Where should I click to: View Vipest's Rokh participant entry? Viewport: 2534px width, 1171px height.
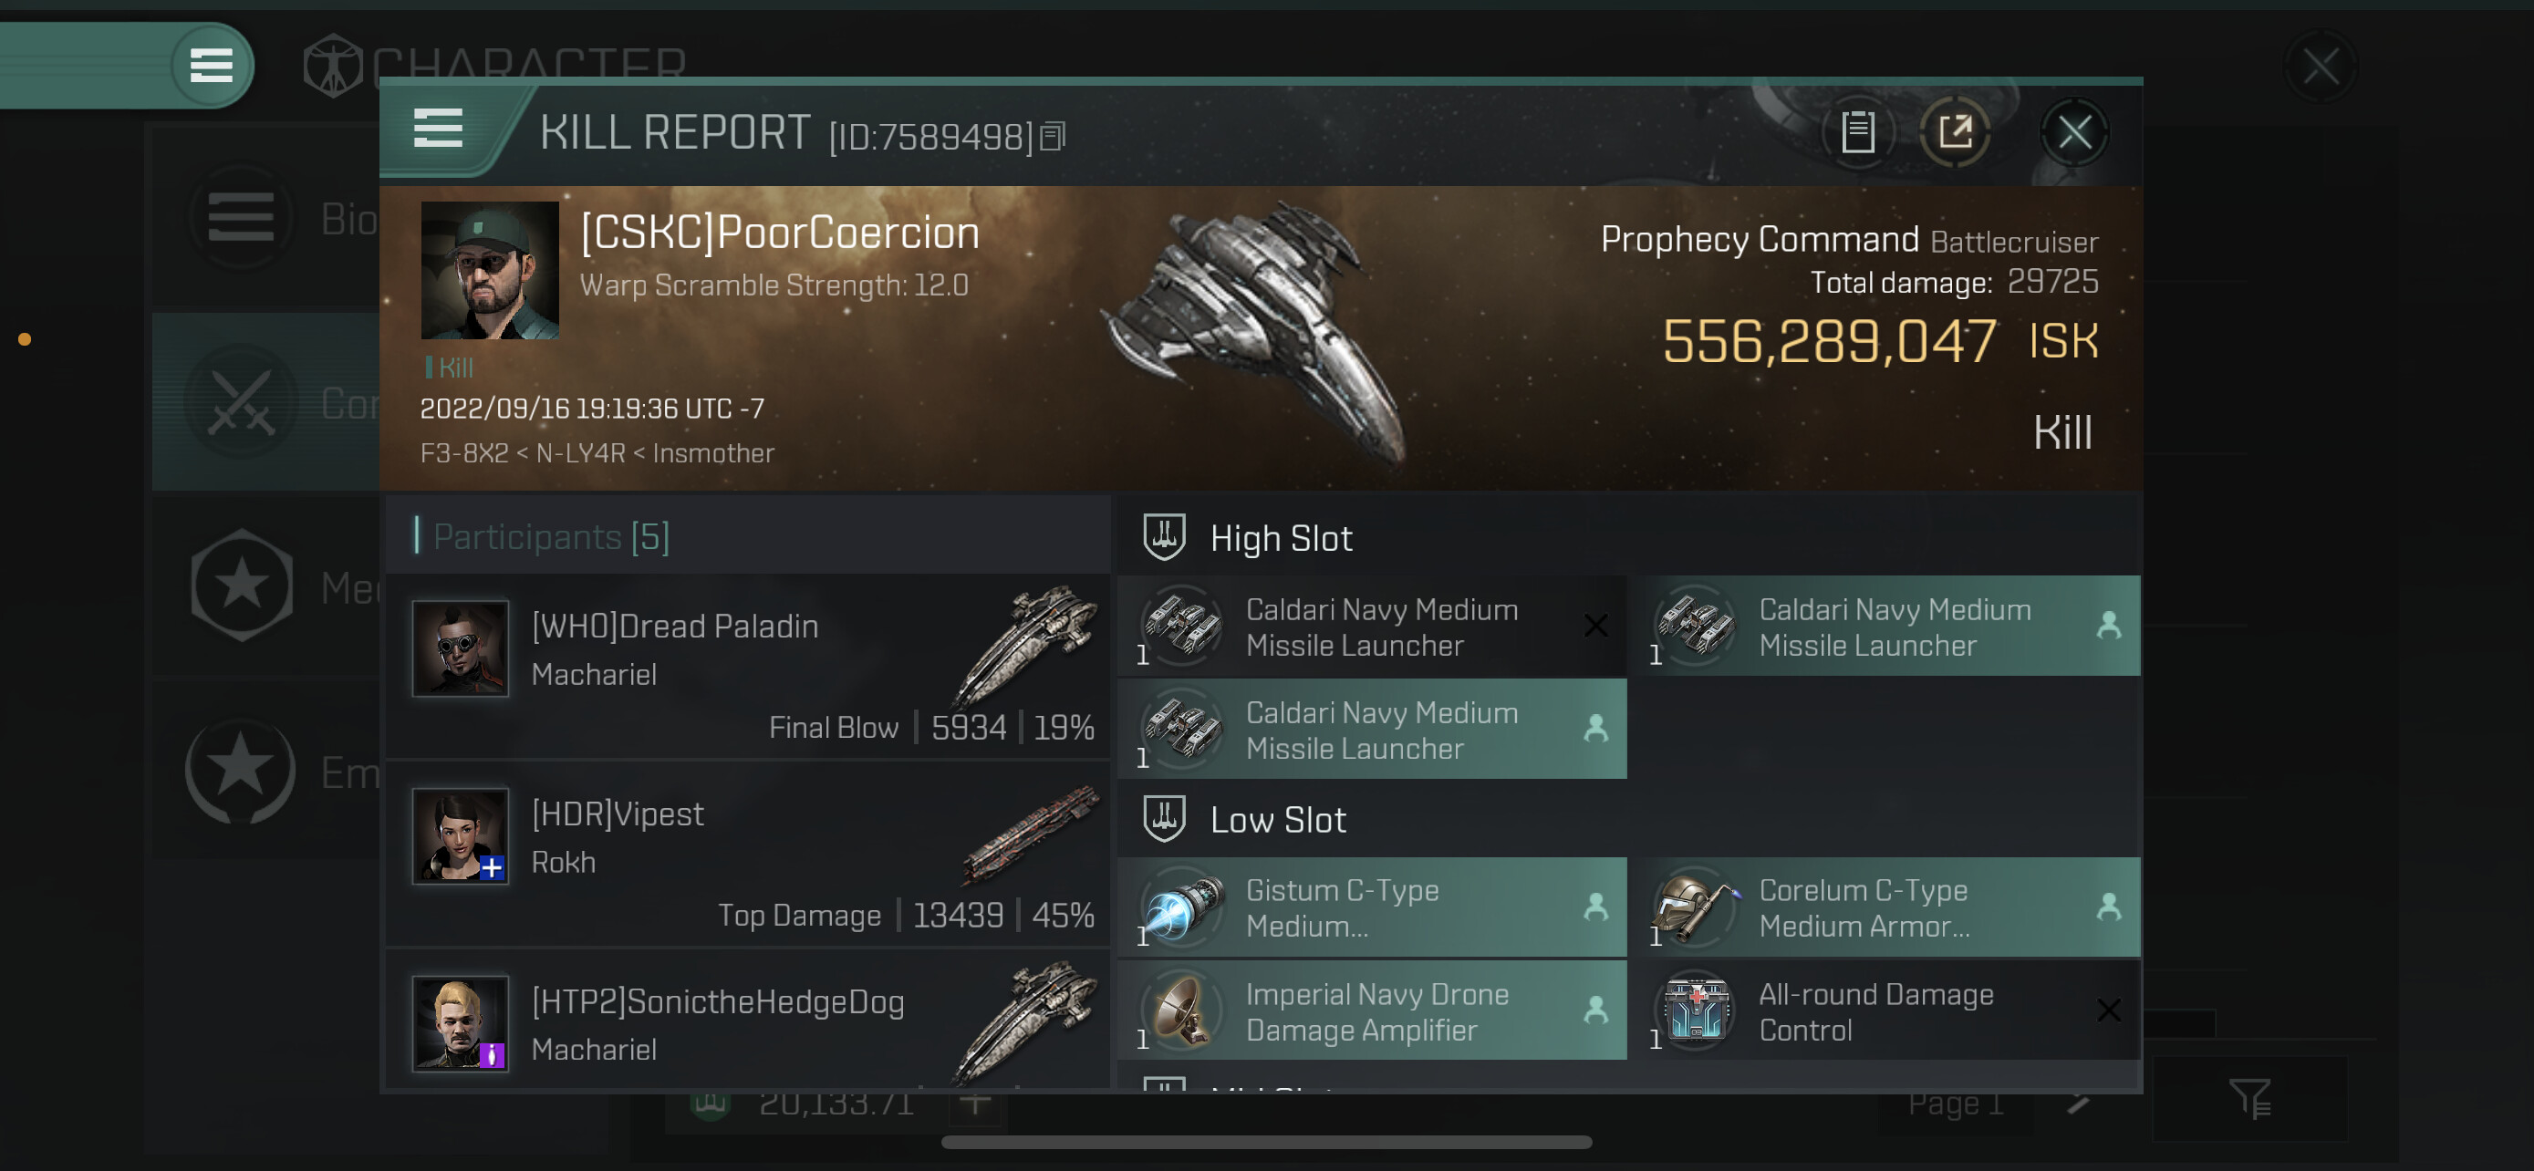pos(748,854)
